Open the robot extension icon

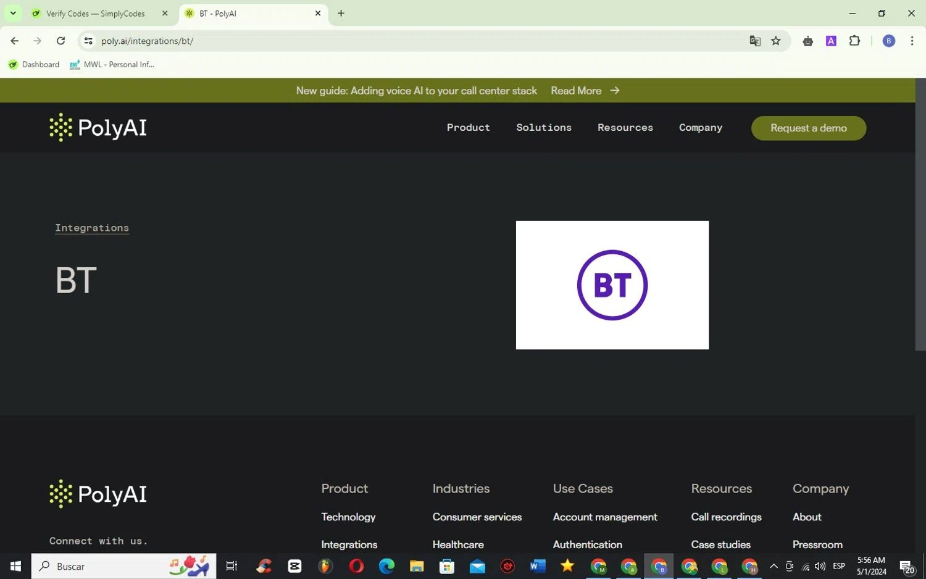coord(807,41)
